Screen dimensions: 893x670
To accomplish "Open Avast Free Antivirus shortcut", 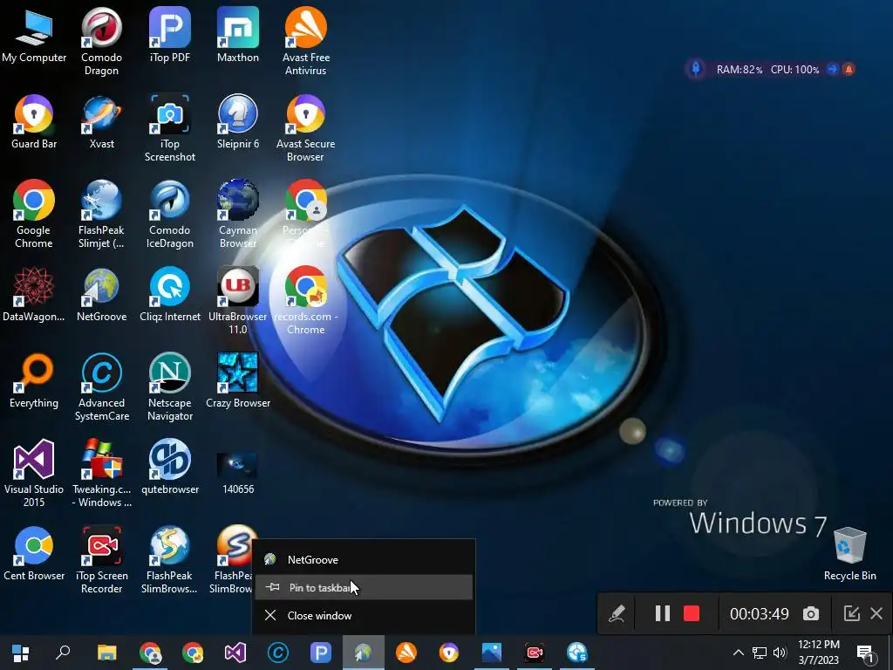I will [306, 42].
